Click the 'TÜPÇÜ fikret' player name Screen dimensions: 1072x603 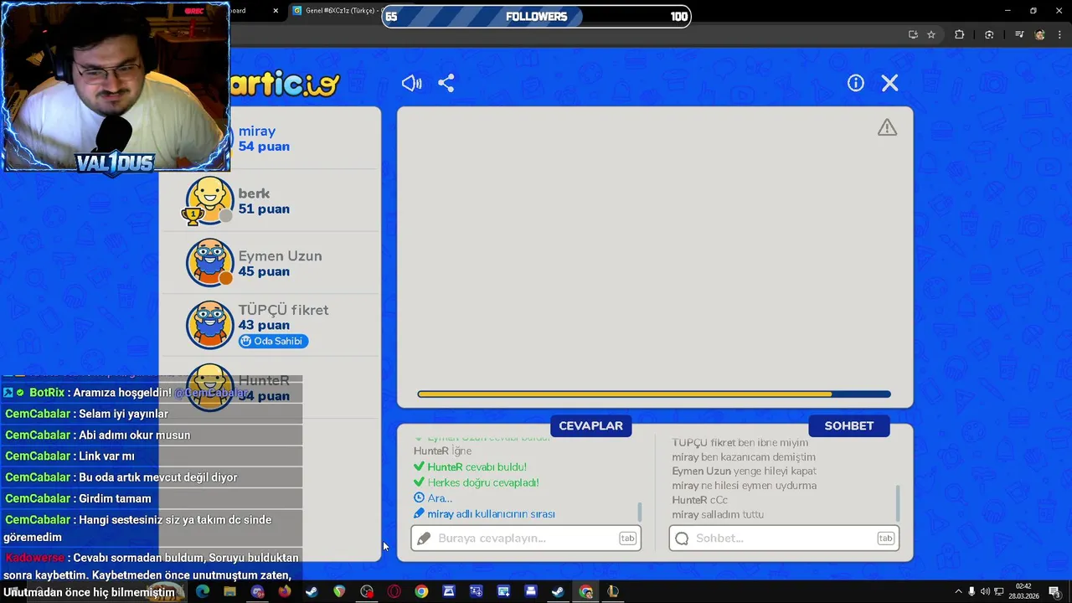pyautogui.click(x=283, y=310)
